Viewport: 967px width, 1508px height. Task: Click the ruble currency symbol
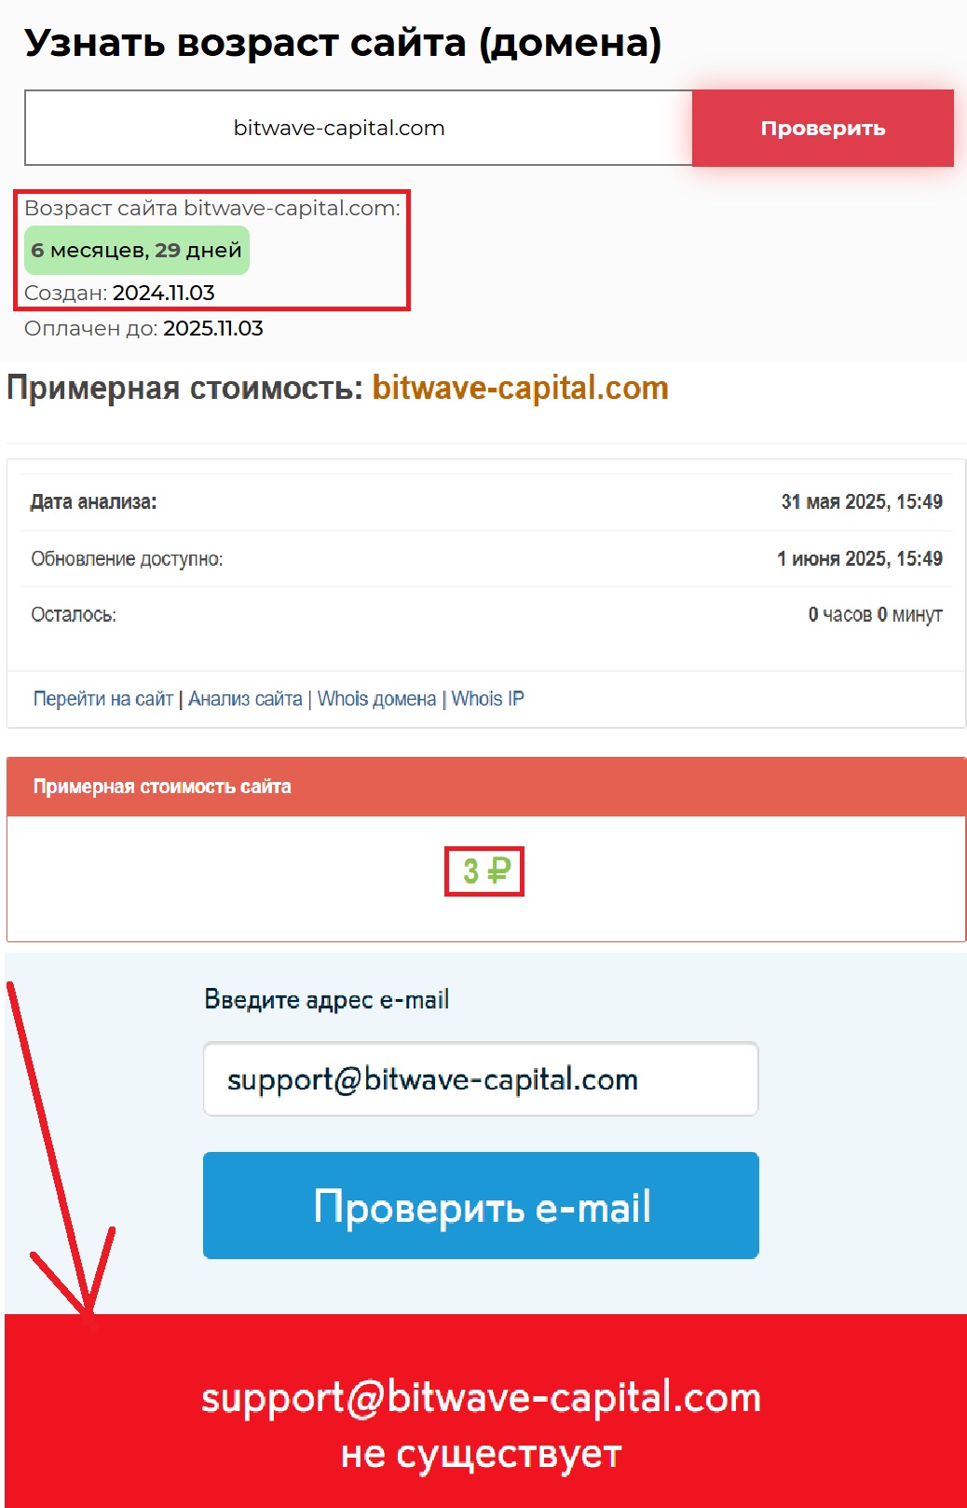point(499,871)
